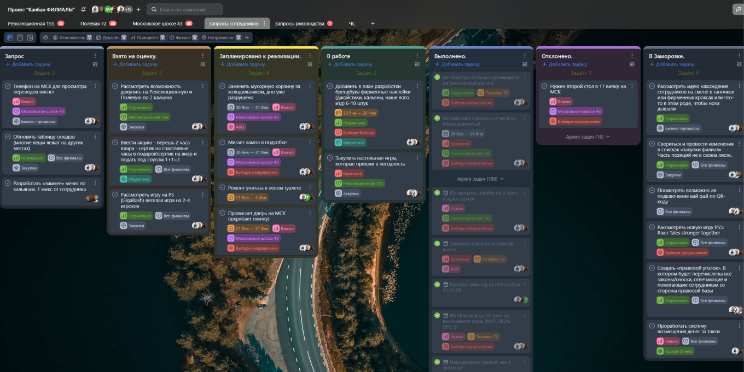Open the notifications bell

click(x=83, y=9)
